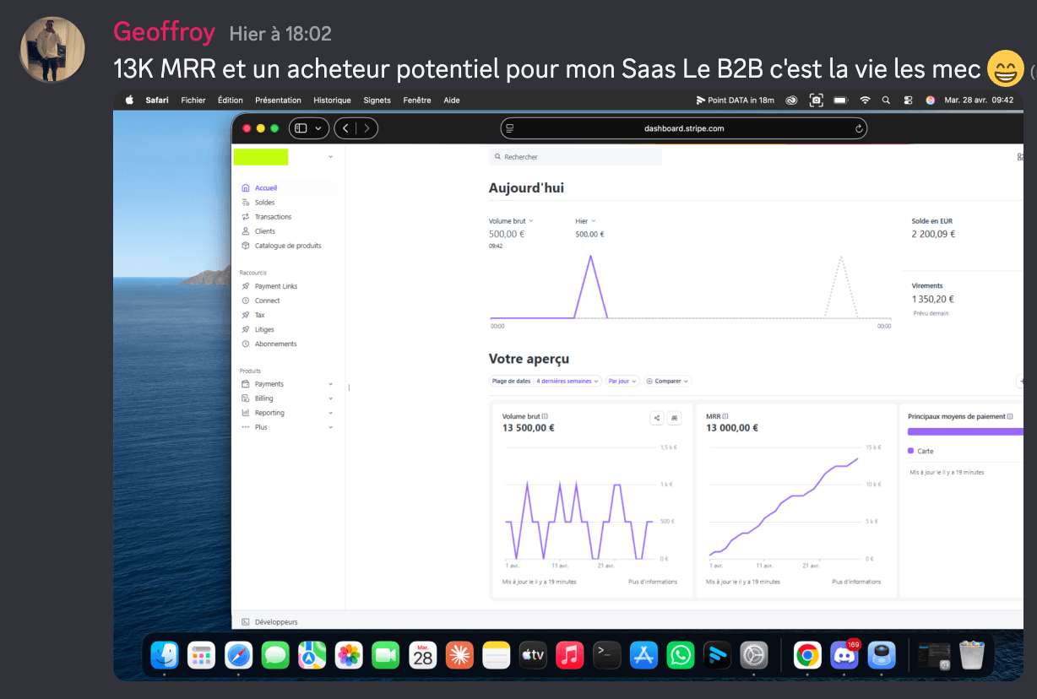Open Geoffroy's profile avatar
The height and width of the screenshot is (699, 1037).
click(52, 50)
